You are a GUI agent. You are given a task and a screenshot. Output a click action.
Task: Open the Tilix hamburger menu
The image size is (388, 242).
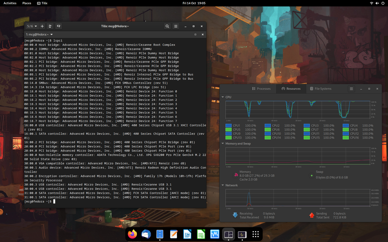pyautogui.click(x=176, y=26)
